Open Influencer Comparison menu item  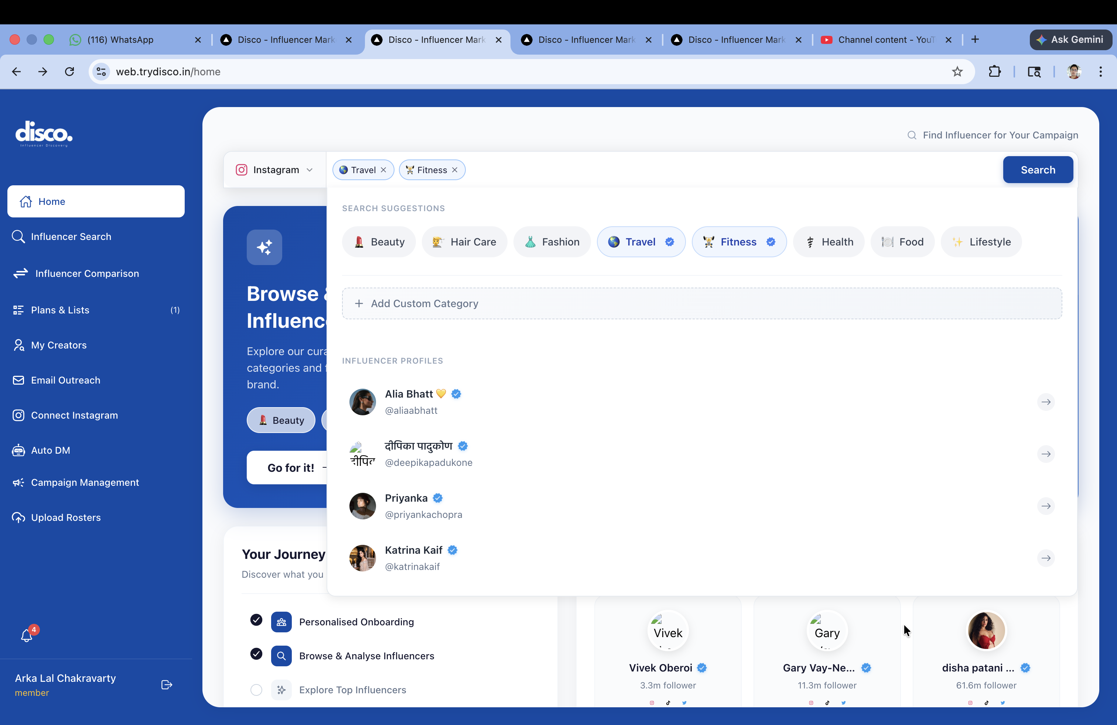(x=87, y=274)
